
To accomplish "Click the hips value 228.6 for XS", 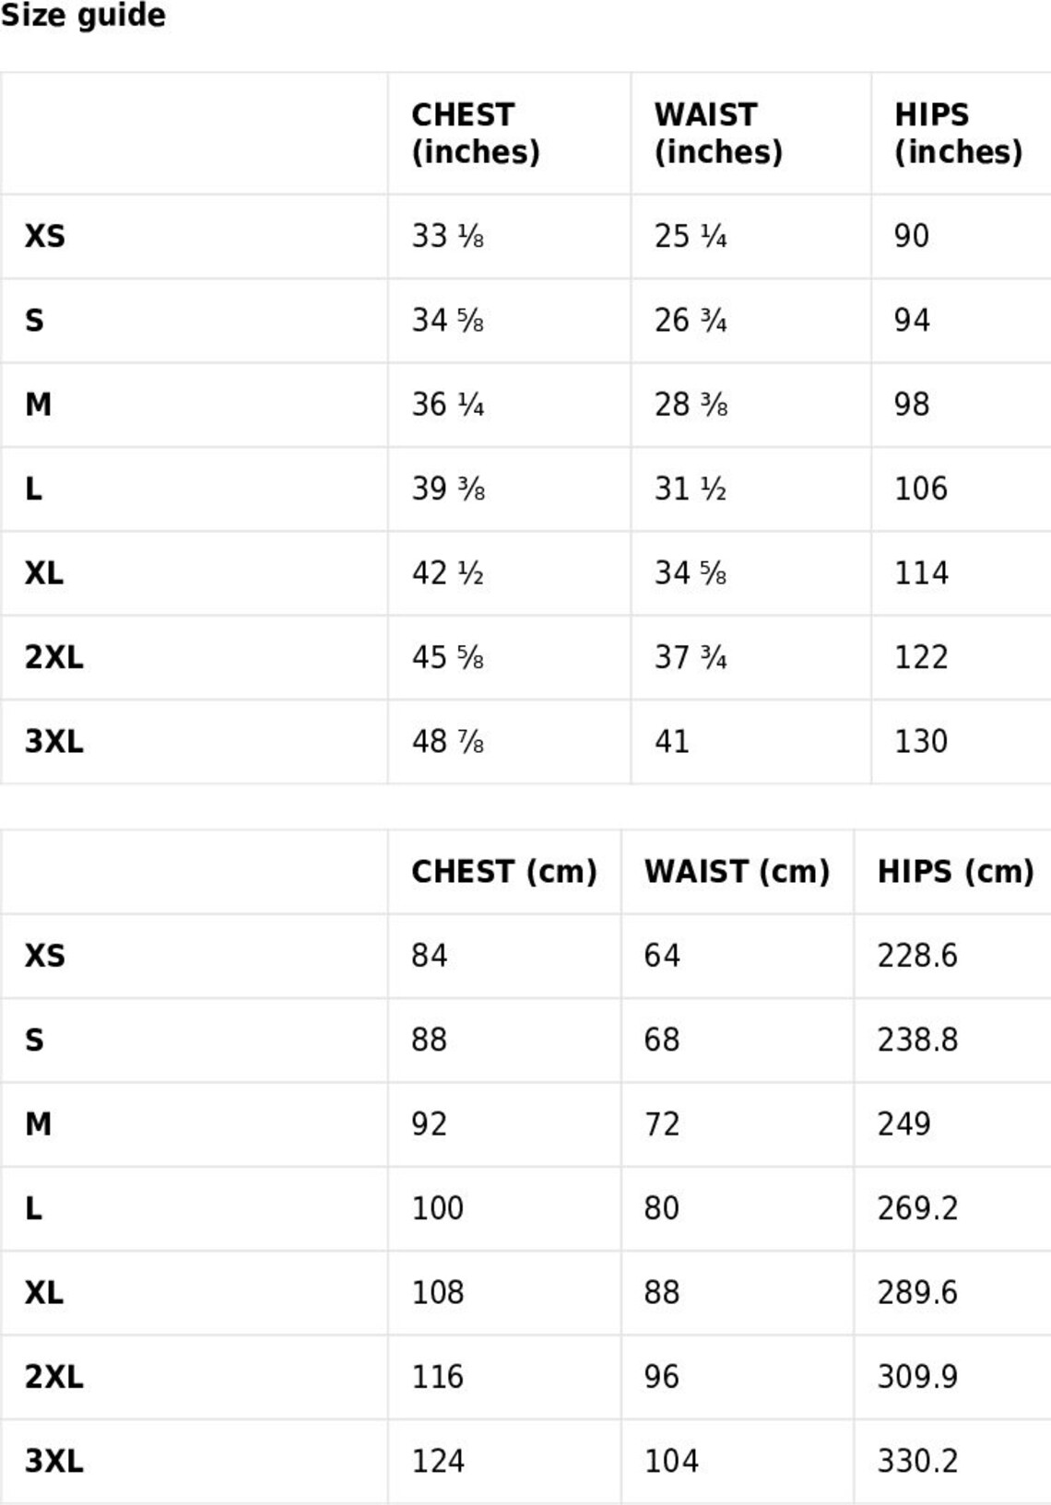I will coord(917,956).
